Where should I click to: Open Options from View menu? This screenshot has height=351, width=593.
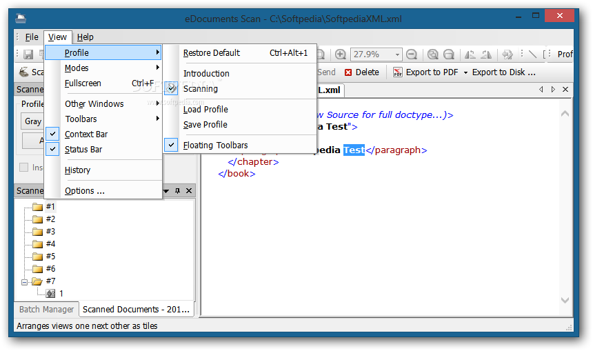(x=103, y=190)
